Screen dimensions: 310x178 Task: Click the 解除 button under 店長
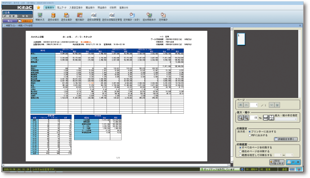[x=25, y=16]
